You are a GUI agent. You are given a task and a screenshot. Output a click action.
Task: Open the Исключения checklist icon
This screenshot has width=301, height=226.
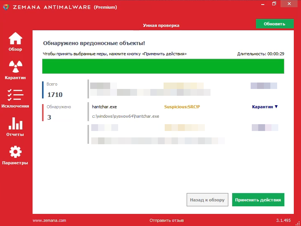[16, 95]
